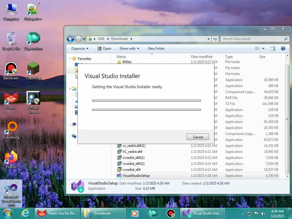Screen dimensions: 292x219
Task: Select the lhfiles folder
Action: click(127, 62)
